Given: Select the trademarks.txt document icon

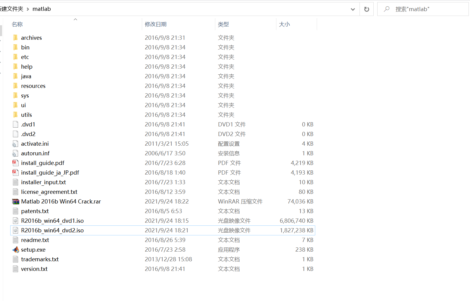Looking at the screenshot, I should tap(15, 259).
